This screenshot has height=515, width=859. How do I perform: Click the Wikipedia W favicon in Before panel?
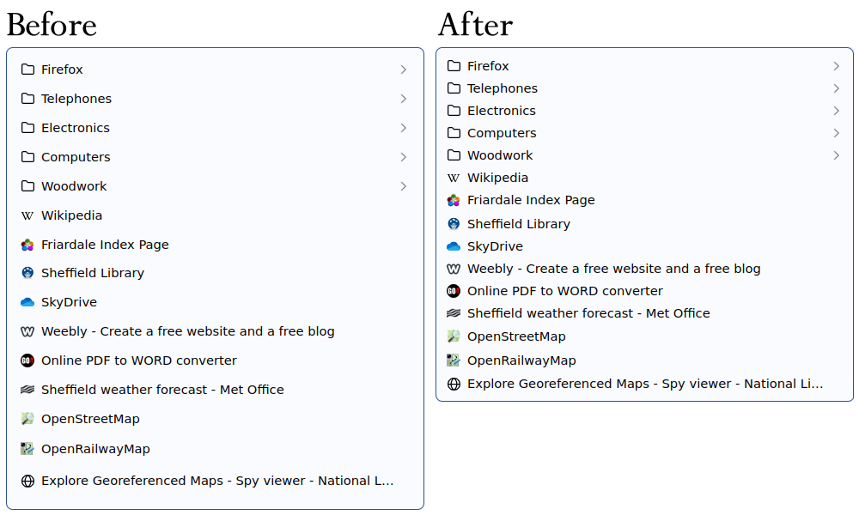[x=27, y=215]
